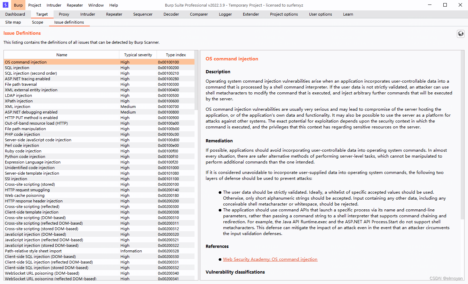The height and width of the screenshot is (284, 468).
Task: Switch to the Logger tab
Action: [x=225, y=14]
